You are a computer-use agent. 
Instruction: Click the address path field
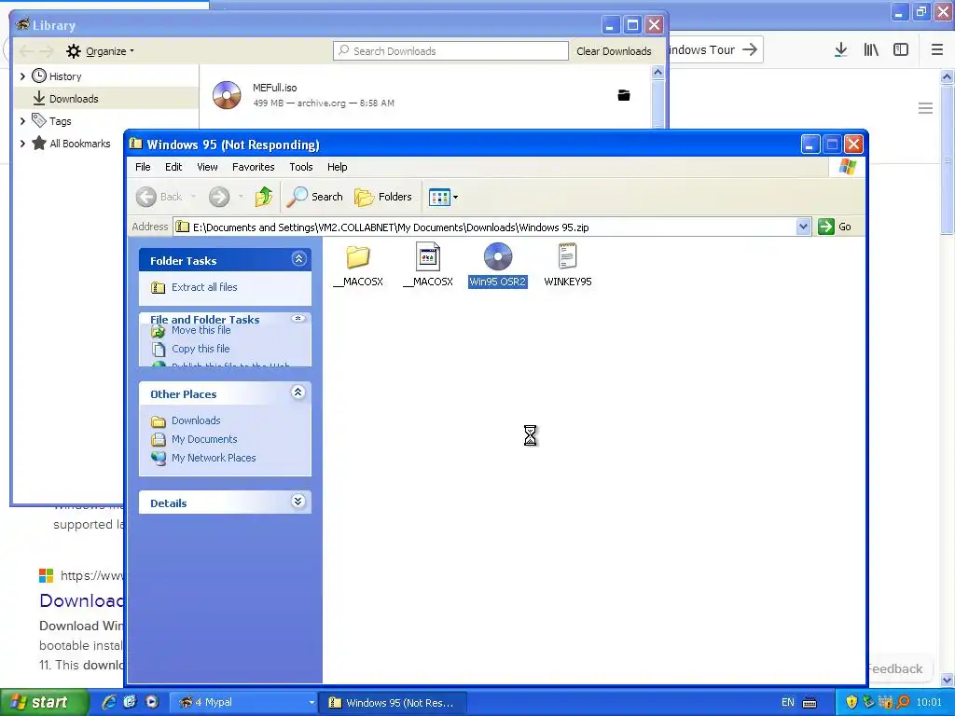(x=485, y=227)
